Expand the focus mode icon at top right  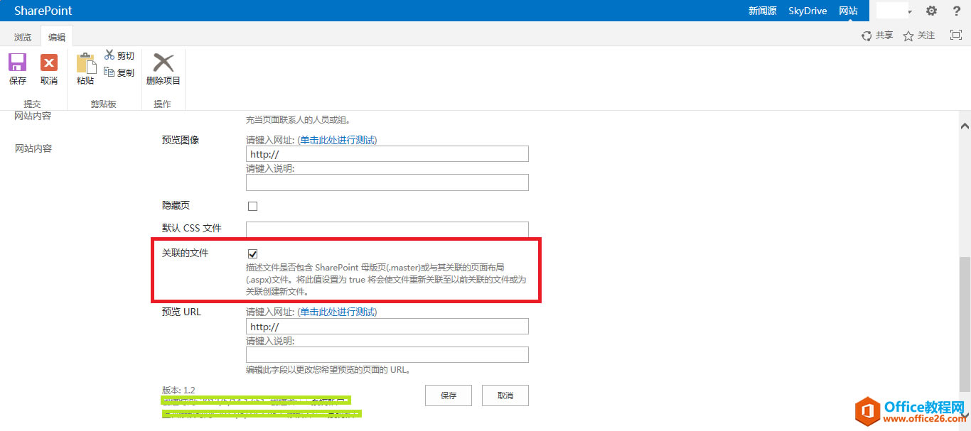(955, 34)
